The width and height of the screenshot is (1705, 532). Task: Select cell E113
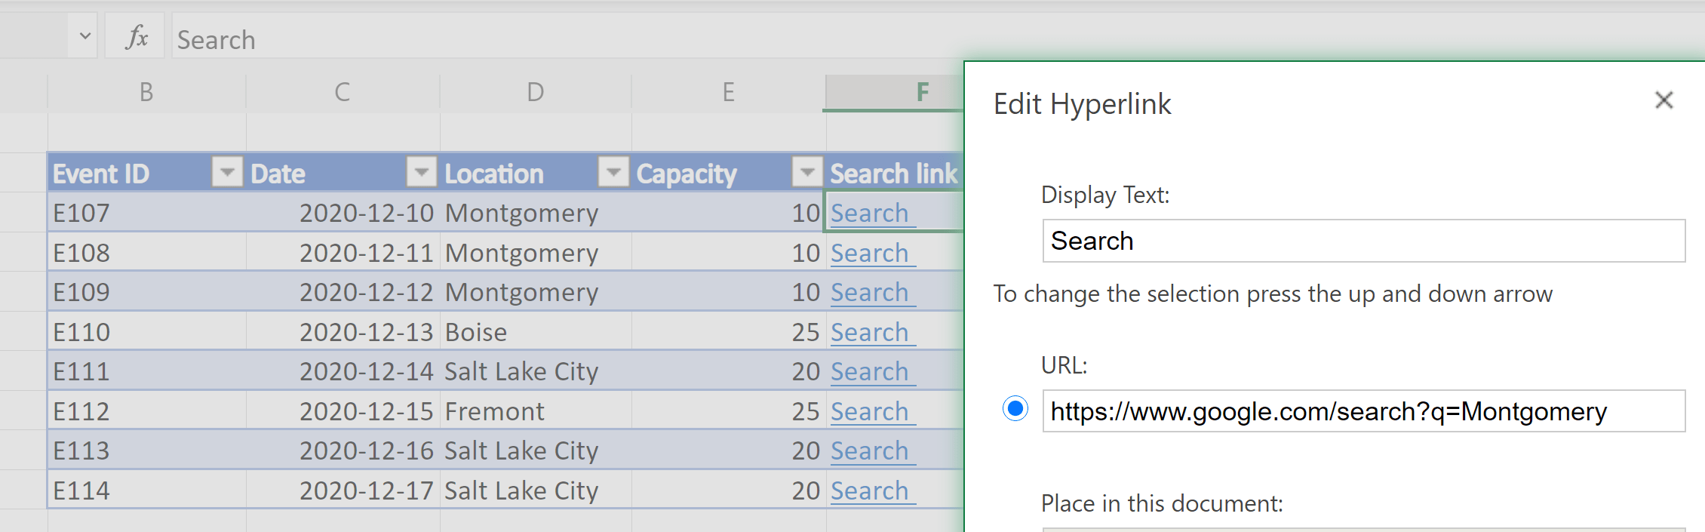point(146,451)
